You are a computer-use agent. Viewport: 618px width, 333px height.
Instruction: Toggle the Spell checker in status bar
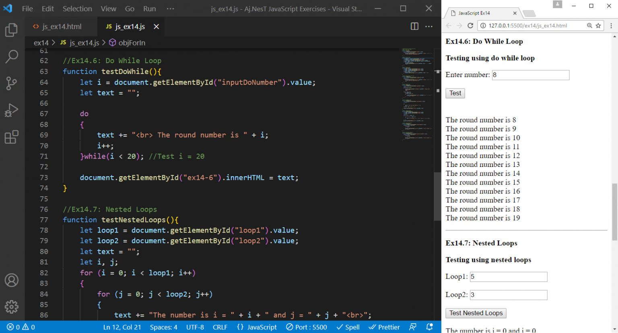(x=348, y=327)
